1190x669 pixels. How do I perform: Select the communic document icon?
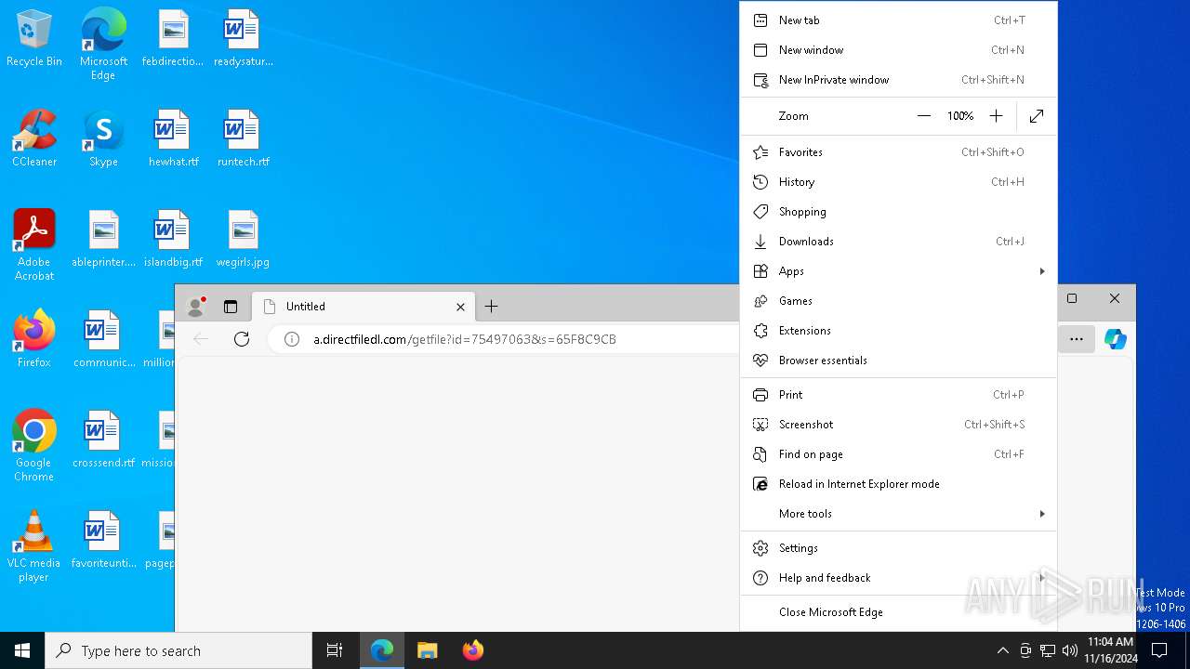tap(103, 340)
